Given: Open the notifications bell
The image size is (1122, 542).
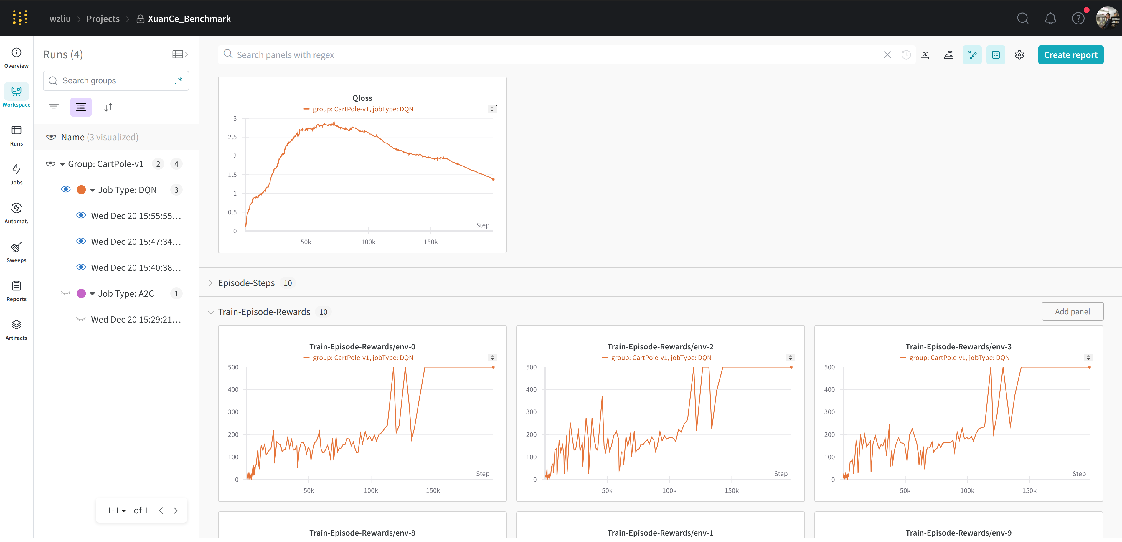Looking at the screenshot, I should click(1050, 18).
